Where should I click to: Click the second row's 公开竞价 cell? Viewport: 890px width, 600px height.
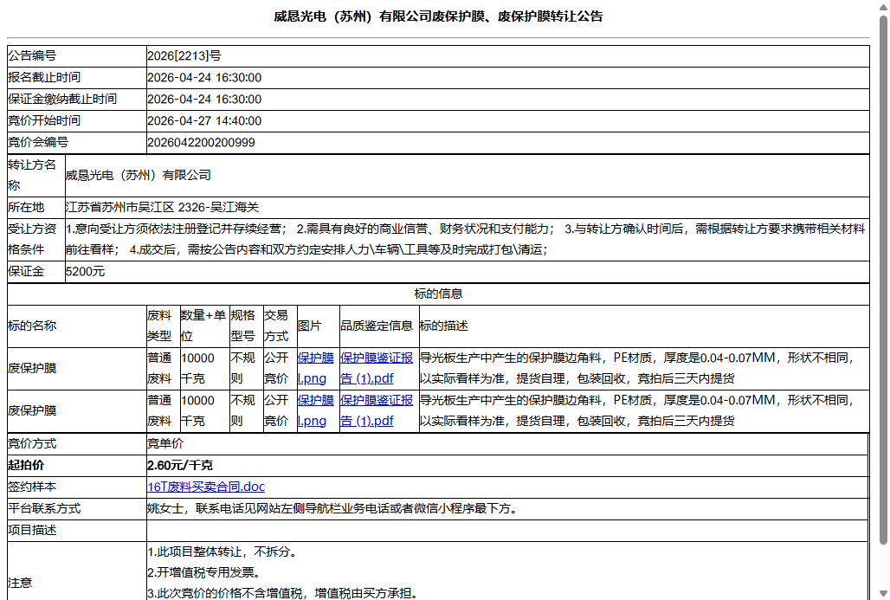point(280,411)
